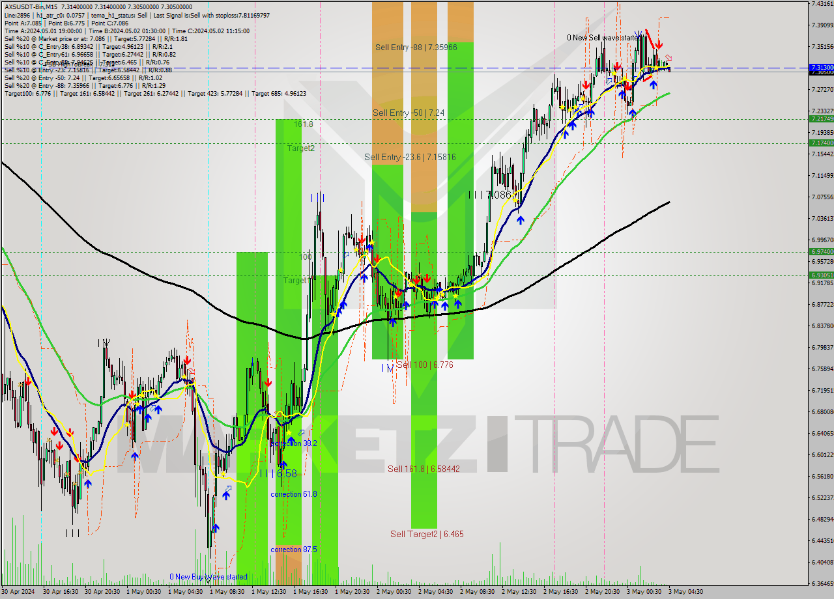Click the 'Sell %20 @ Entry -50' line

[x=82, y=77]
